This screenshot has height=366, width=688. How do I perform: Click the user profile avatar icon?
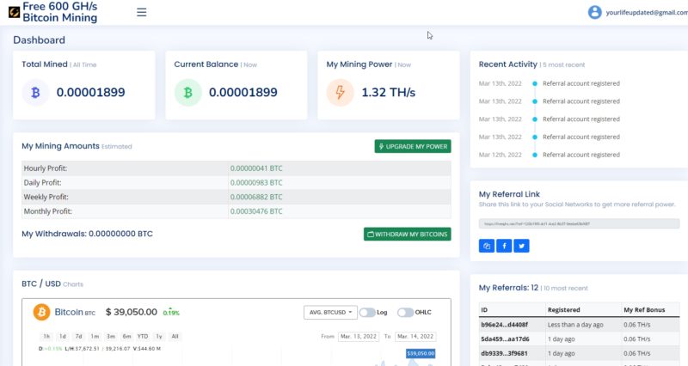pyautogui.click(x=594, y=12)
